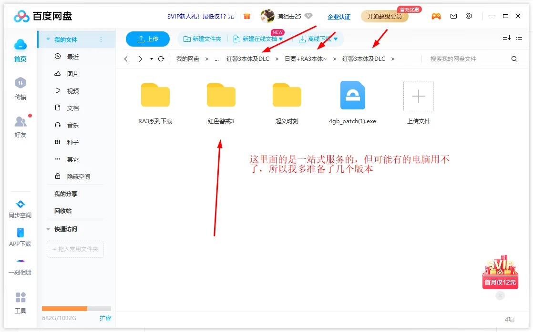Open 同步空间 sync space in sidebar
Viewport: 533px width, 332px height.
(20, 209)
